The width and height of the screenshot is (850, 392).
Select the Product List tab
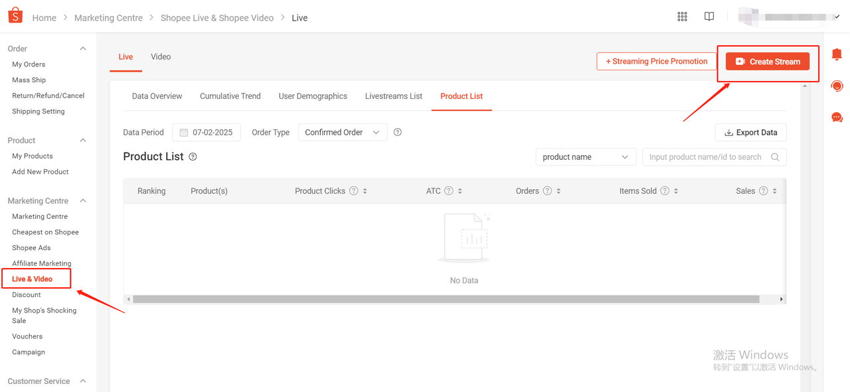[x=462, y=96]
